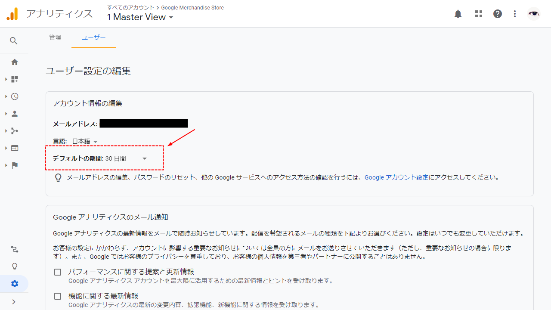Open the three-dot more options menu
551x310 pixels.
click(515, 14)
